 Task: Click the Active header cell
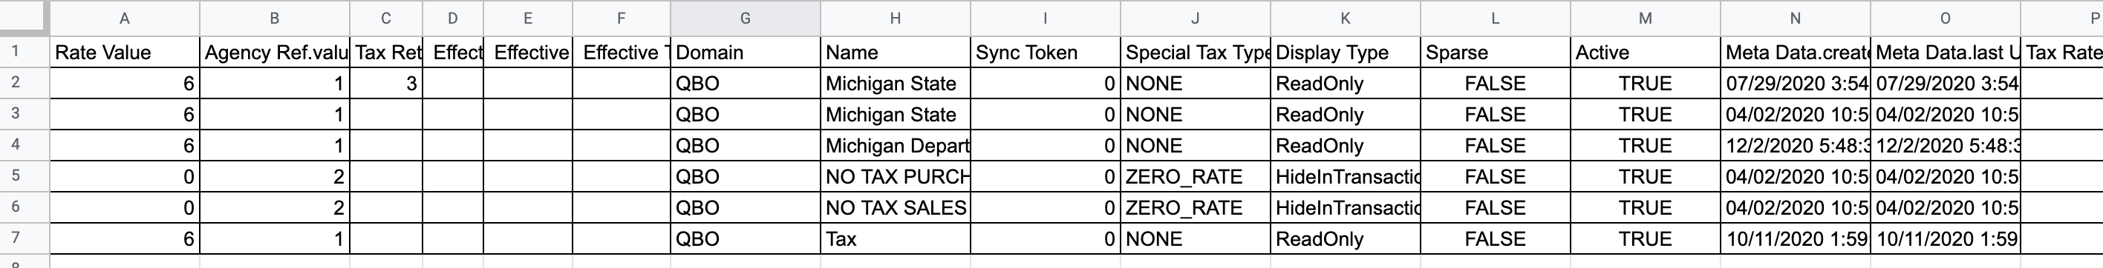point(1645,53)
